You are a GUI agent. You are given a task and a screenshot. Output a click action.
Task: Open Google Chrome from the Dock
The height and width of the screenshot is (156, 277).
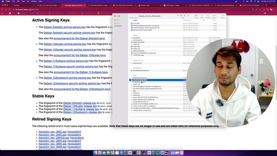(x=138, y=153)
